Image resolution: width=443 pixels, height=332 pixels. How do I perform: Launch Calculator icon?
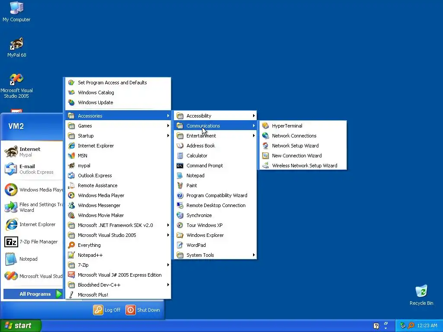click(180, 156)
